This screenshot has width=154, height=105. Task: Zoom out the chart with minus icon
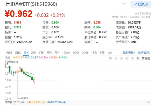coord(122,58)
